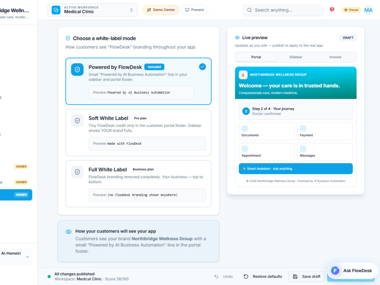Open the Active Workspace Medical Clinic switcher
Screen dimensions: 380x285
point(93,10)
